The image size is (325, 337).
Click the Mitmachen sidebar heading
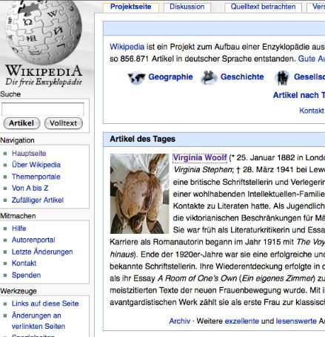[18, 216]
